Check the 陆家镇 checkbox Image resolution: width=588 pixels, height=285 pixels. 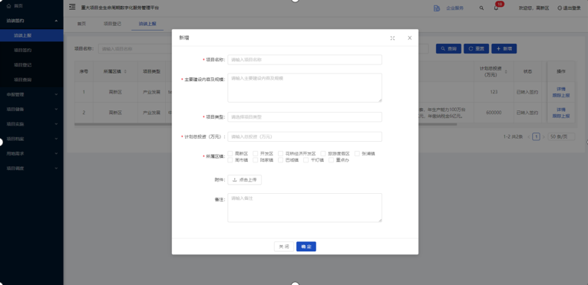click(x=256, y=160)
